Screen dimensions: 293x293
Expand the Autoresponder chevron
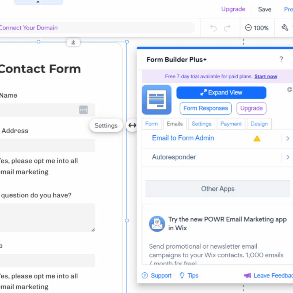(x=288, y=157)
